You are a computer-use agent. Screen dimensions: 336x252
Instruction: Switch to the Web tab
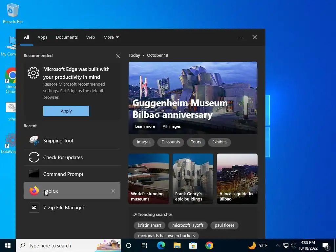click(x=91, y=37)
